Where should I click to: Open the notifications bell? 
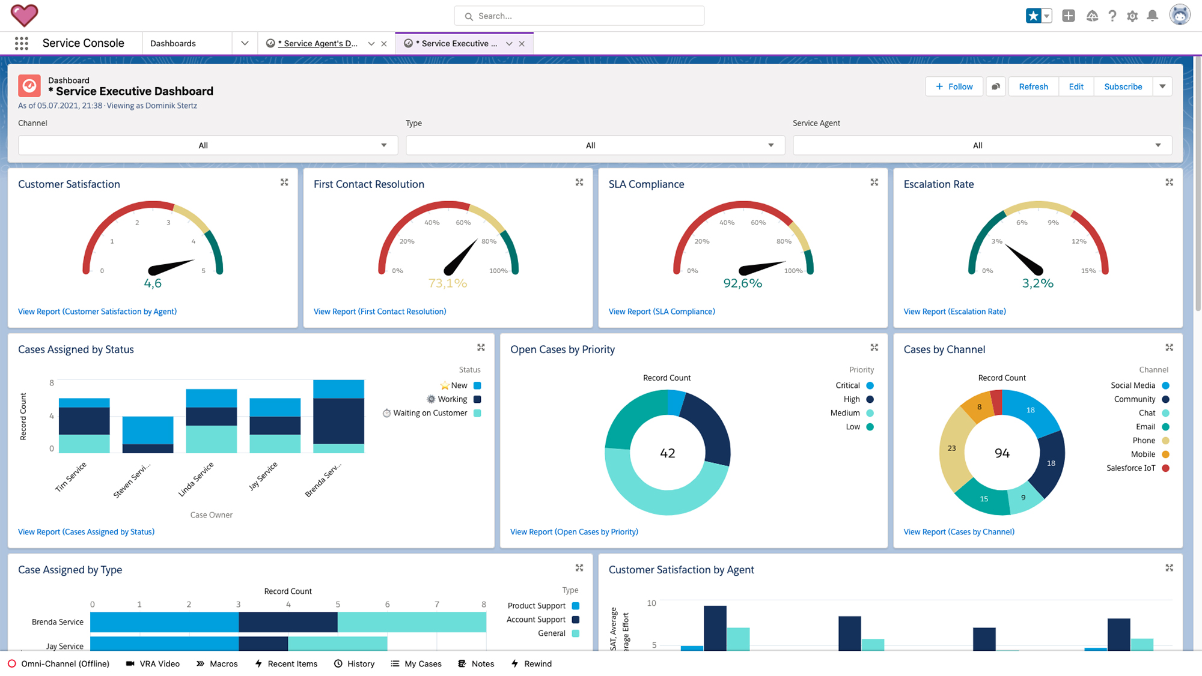pos(1152,16)
